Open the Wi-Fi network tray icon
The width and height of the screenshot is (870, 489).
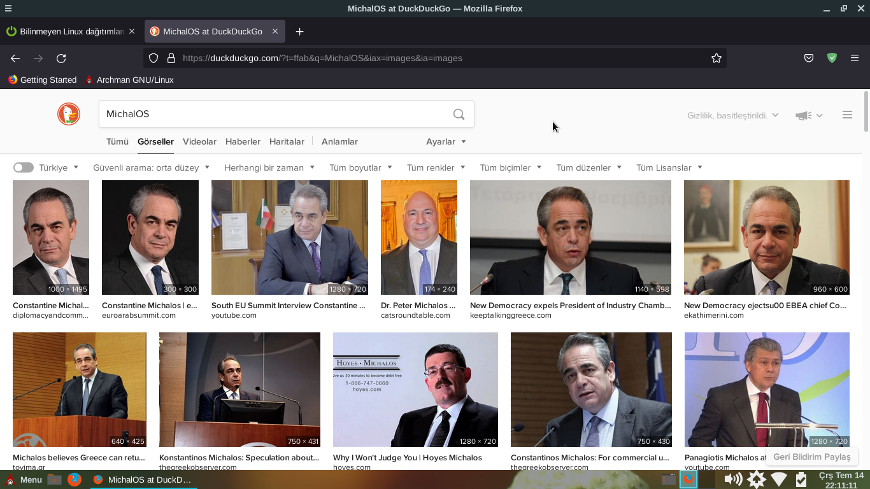[779, 479]
